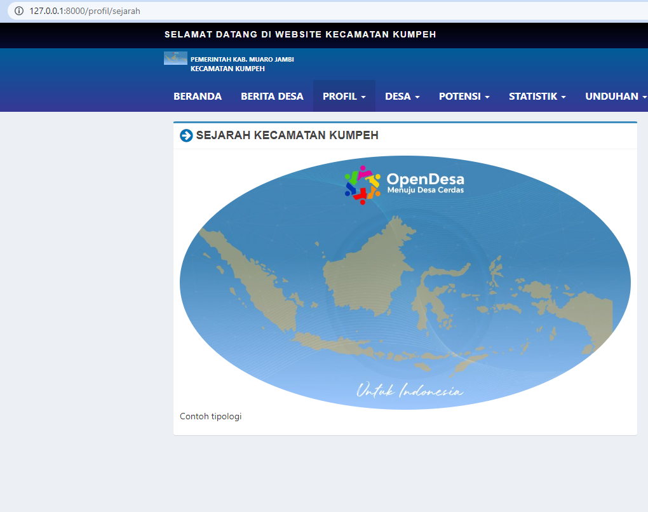Click the blue arrow icon beside SEJARAH heading
Image resolution: width=648 pixels, height=512 pixels.
tap(186, 135)
